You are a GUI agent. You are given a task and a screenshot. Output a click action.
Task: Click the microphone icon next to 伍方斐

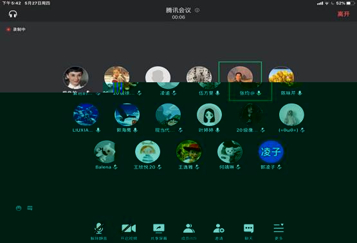pos(217,93)
